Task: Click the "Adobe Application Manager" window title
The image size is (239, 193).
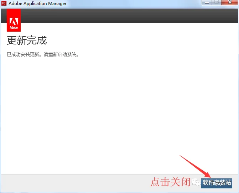Action: click(38, 3)
